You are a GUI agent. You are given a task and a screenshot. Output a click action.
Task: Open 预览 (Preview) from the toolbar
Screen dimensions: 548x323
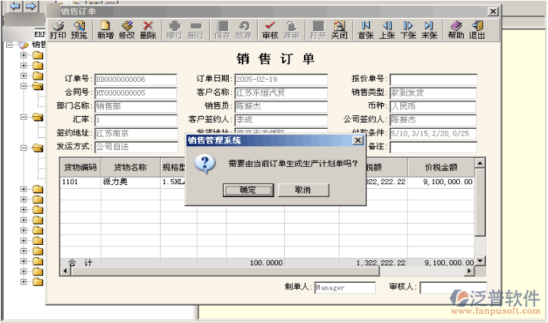[x=79, y=30]
